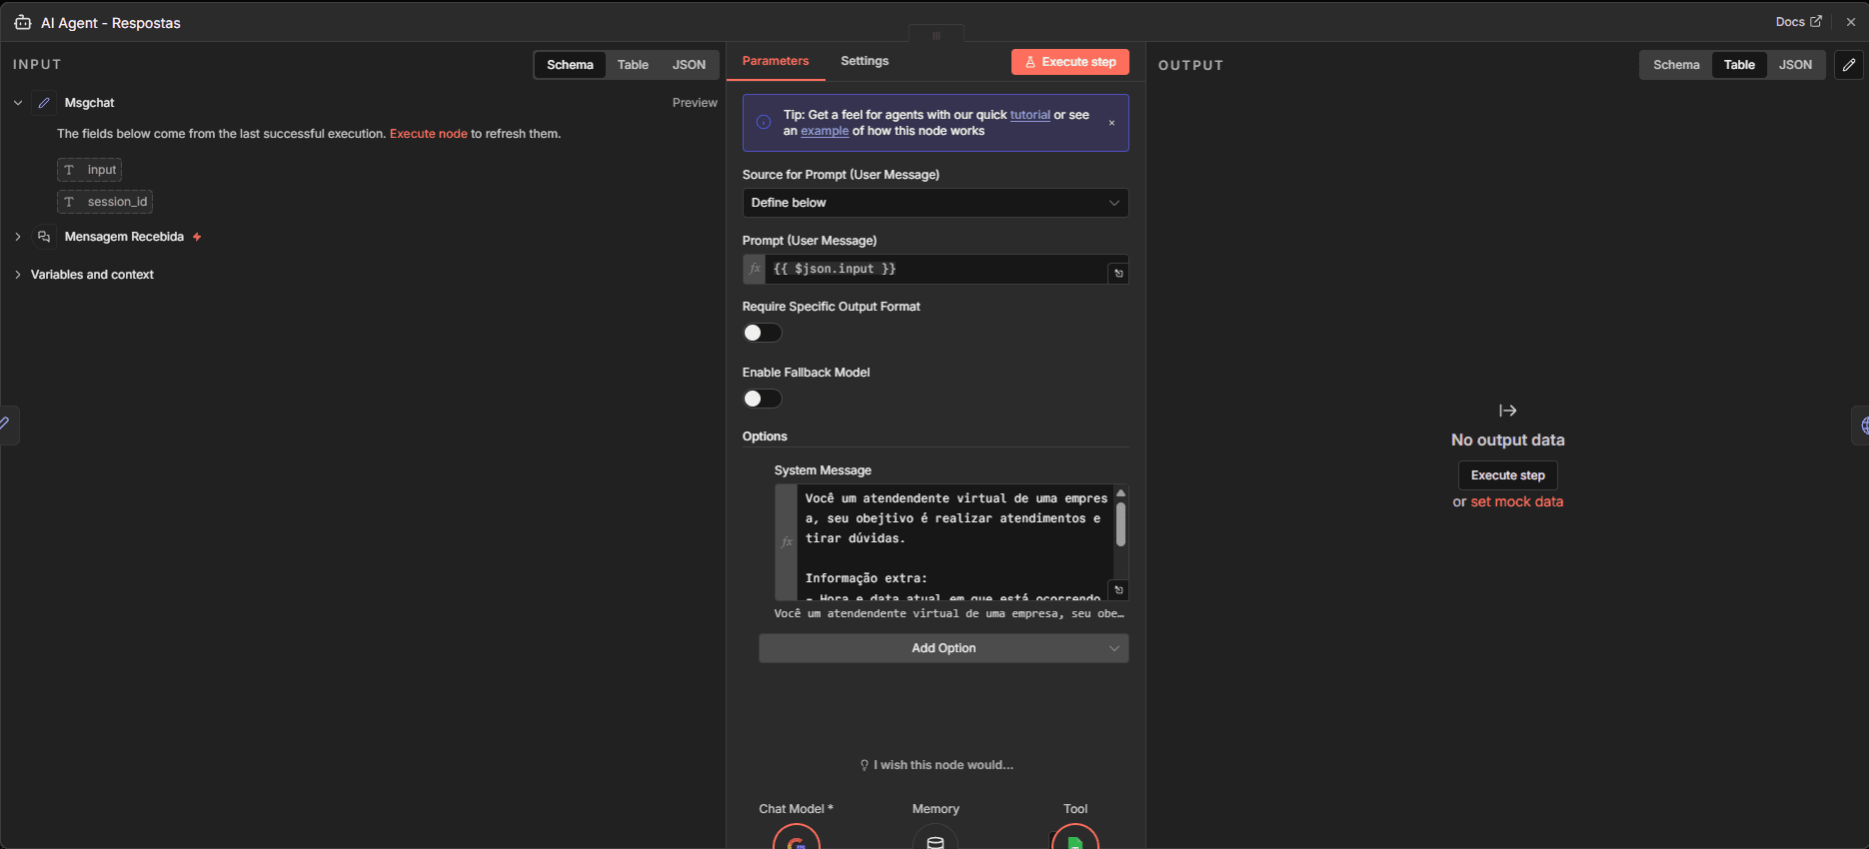Select the Settings tab
This screenshot has height=849, width=1869.
[865, 61]
